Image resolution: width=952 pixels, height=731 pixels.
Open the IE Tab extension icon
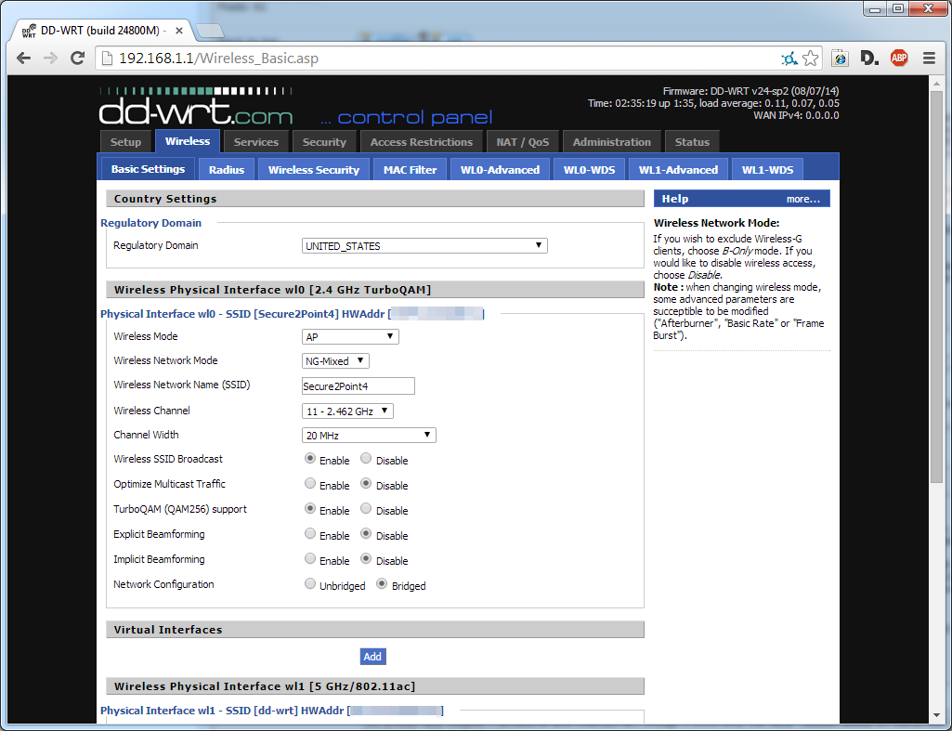click(x=840, y=59)
